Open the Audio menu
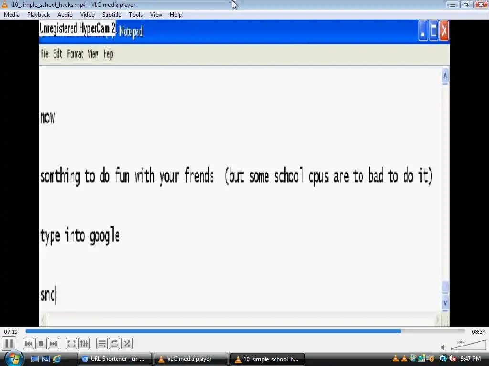489x366 pixels. pyautogui.click(x=65, y=15)
